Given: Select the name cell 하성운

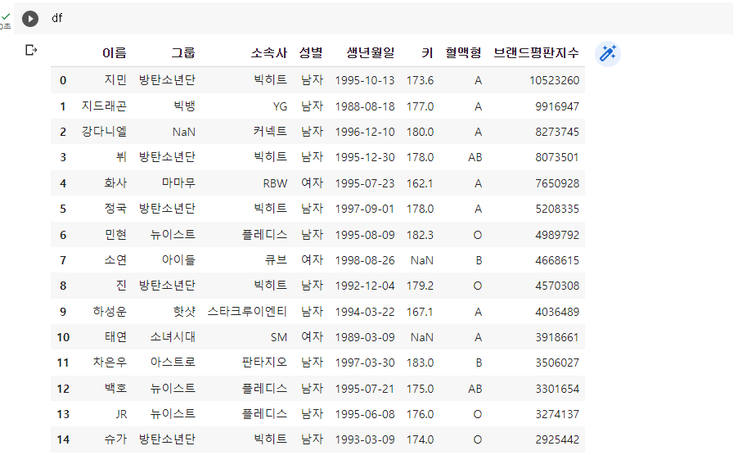Looking at the screenshot, I should pyautogui.click(x=110, y=312).
